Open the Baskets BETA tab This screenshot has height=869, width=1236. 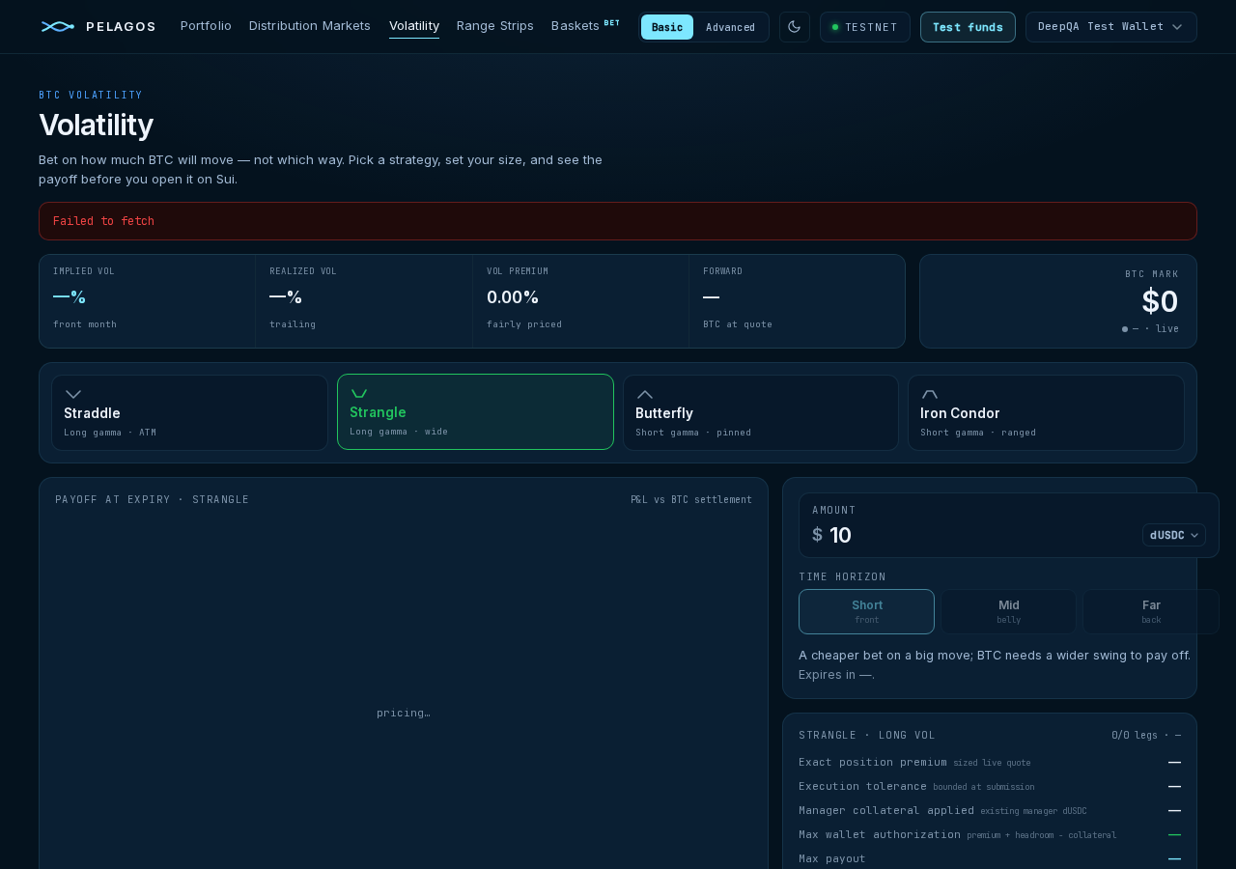click(585, 26)
